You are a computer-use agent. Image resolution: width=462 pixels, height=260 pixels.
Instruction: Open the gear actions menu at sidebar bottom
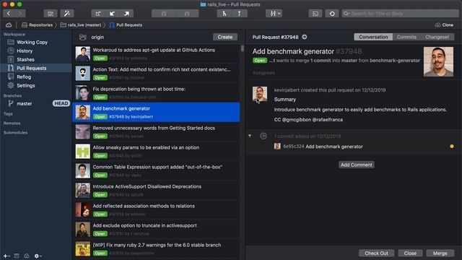38,256
